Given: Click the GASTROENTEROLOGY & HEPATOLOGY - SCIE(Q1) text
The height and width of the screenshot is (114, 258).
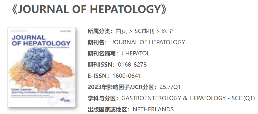Looking at the screenshot, I should point(188,98).
